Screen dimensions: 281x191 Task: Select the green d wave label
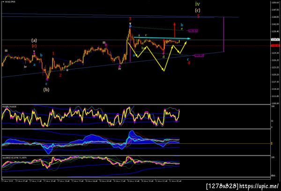[163, 57]
